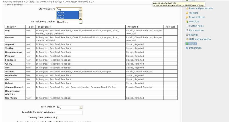Click Template for sprint wiki page field
Viewport: 229px width, 122px height.
coord(69,112)
